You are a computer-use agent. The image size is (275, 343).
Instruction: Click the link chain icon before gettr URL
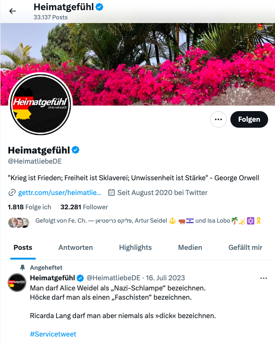[12, 193]
